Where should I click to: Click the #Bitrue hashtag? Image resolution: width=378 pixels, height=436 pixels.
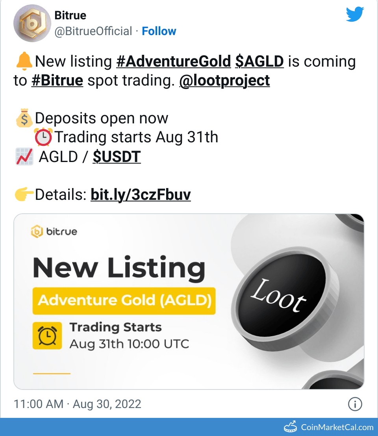pos(57,80)
